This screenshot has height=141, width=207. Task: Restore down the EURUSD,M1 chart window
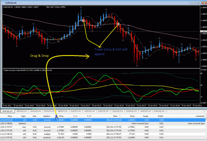coord(198,3)
